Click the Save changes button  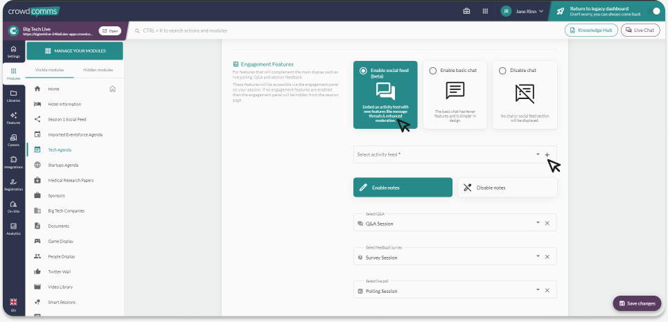pyautogui.click(x=636, y=303)
